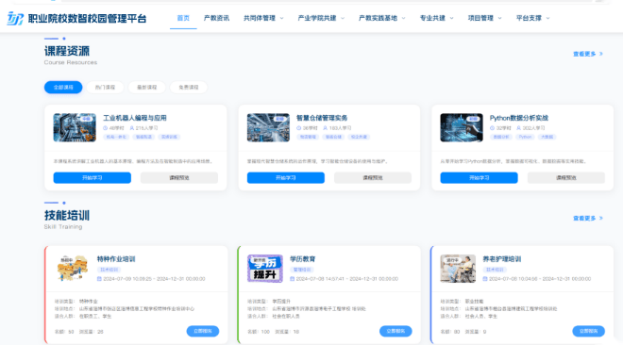Click the Python tag on Python course card

click(x=525, y=137)
